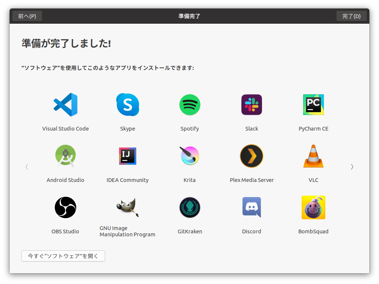Open the Discord app icon
This screenshot has width=379, height=284.
coord(252,207)
